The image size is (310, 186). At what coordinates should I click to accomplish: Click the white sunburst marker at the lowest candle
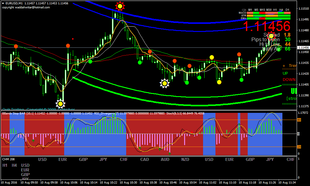pyautogui.click(x=60, y=104)
